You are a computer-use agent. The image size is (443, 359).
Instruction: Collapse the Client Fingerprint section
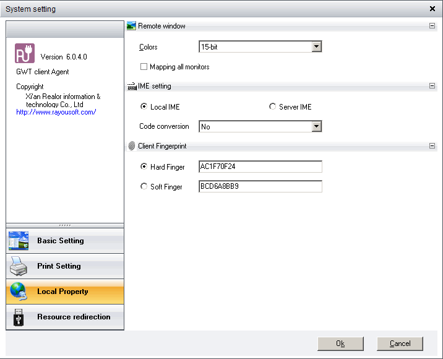(431, 147)
